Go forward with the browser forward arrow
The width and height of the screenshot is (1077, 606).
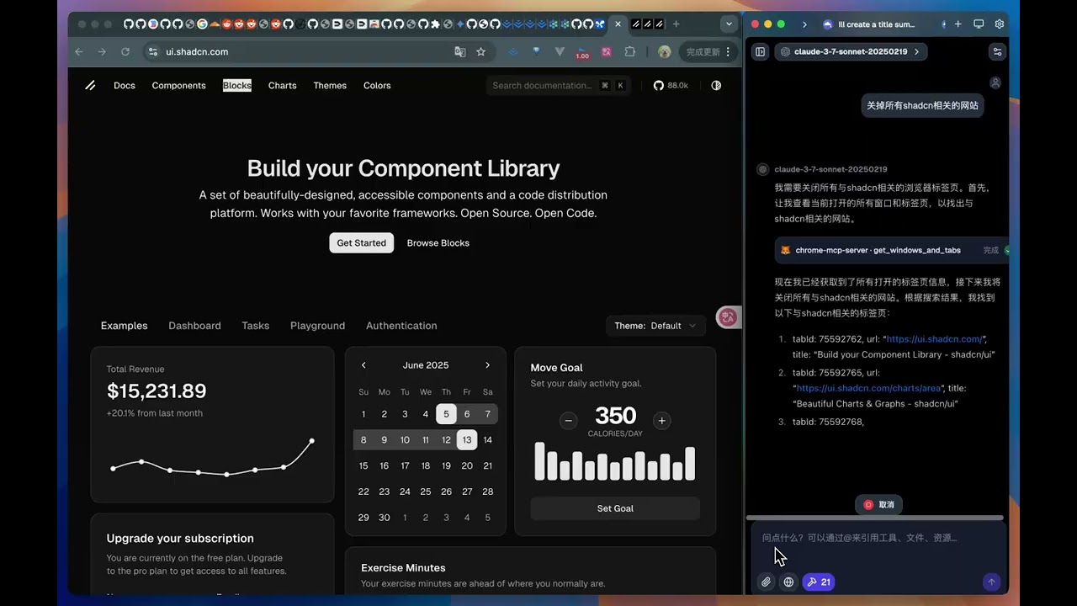pyautogui.click(x=102, y=51)
